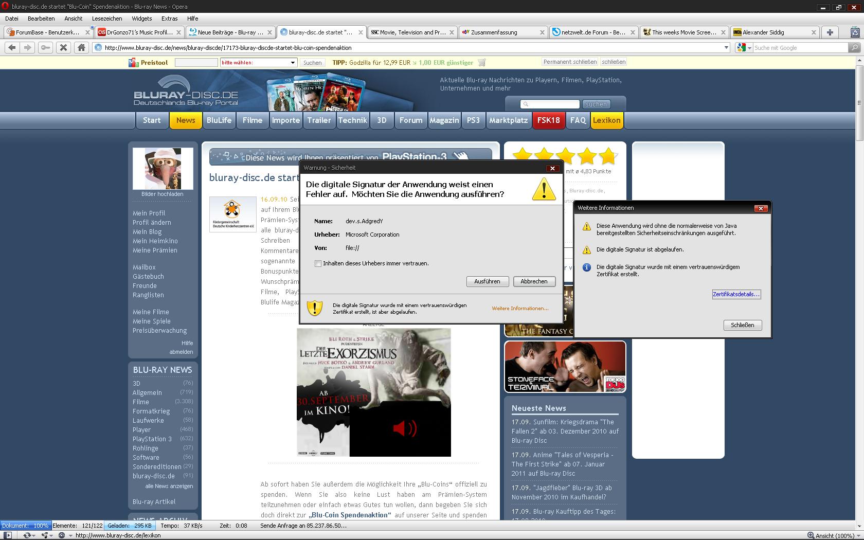Click the Preistool search input field

coord(196,62)
